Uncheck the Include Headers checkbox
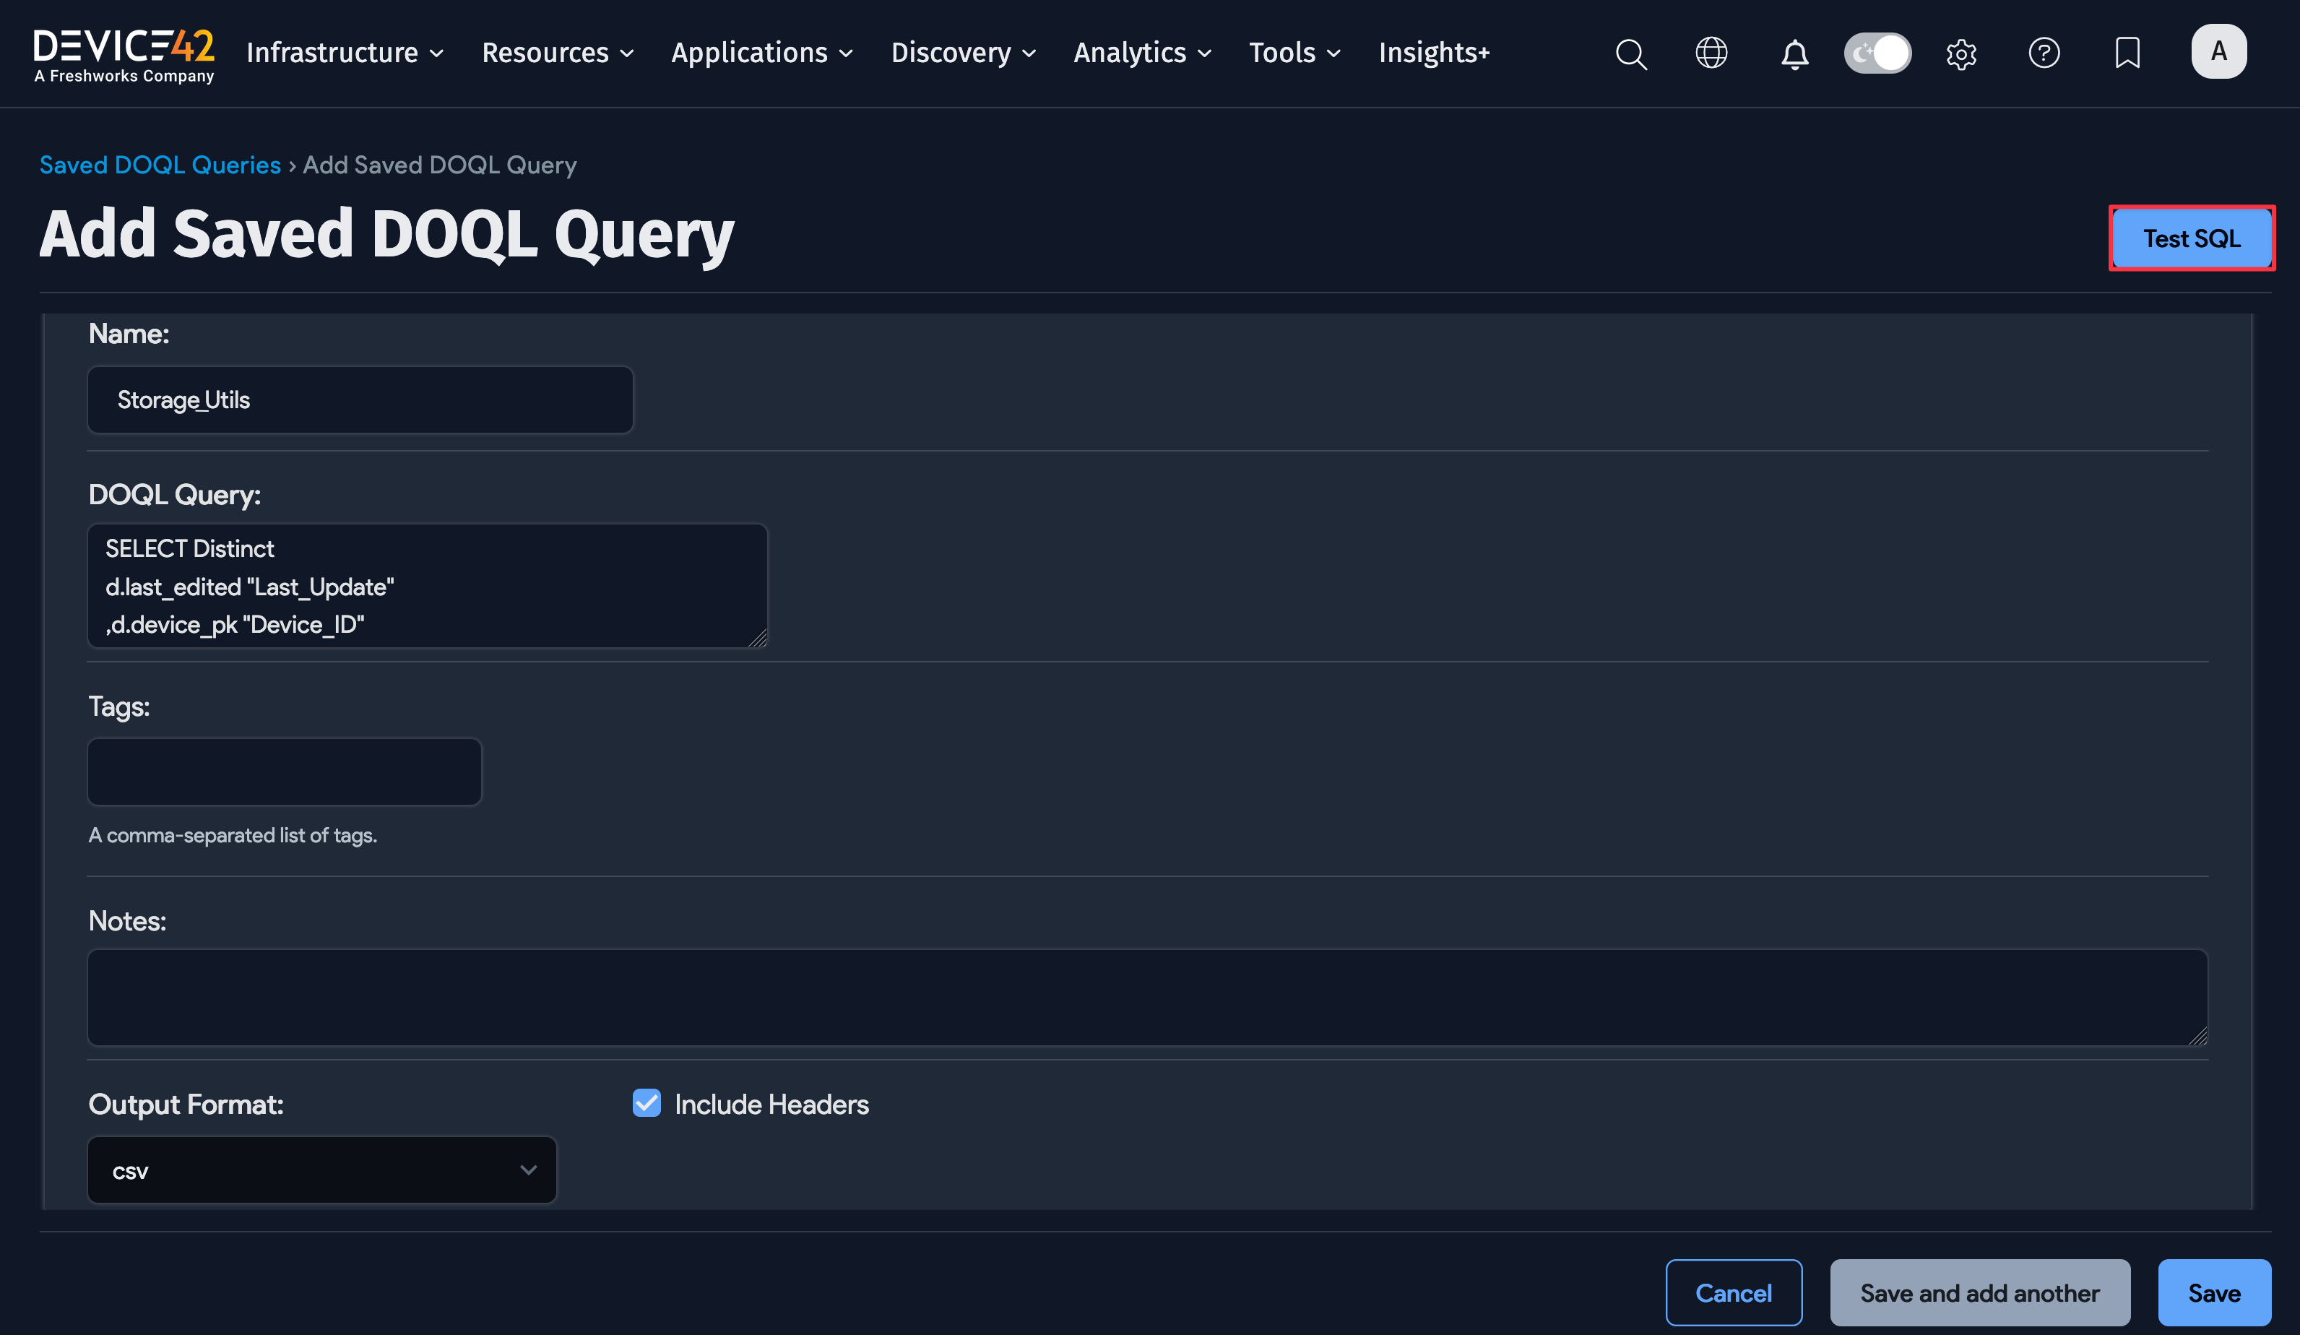This screenshot has width=2300, height=1335. 647,1103
